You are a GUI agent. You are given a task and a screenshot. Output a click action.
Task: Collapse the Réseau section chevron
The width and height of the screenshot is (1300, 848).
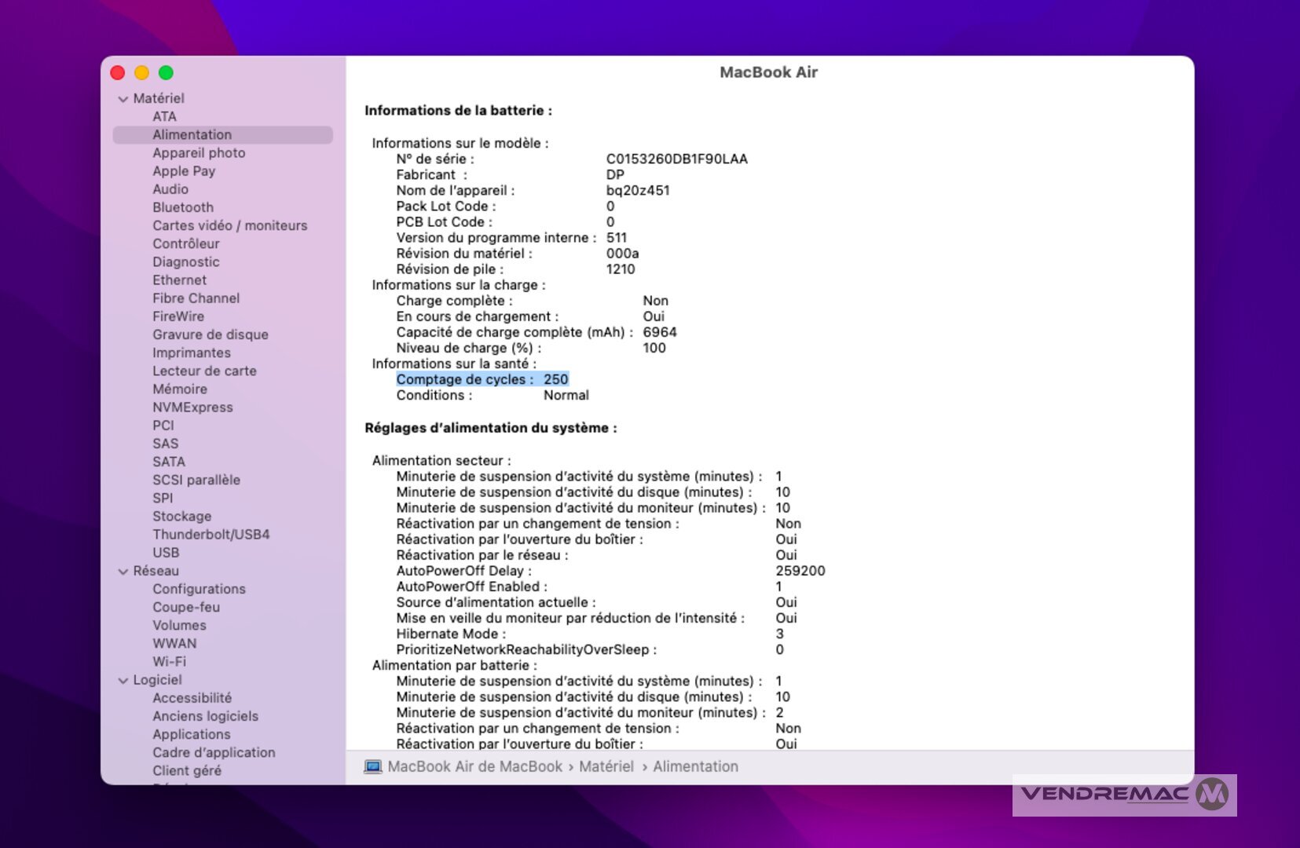click(x=123, y=572)
